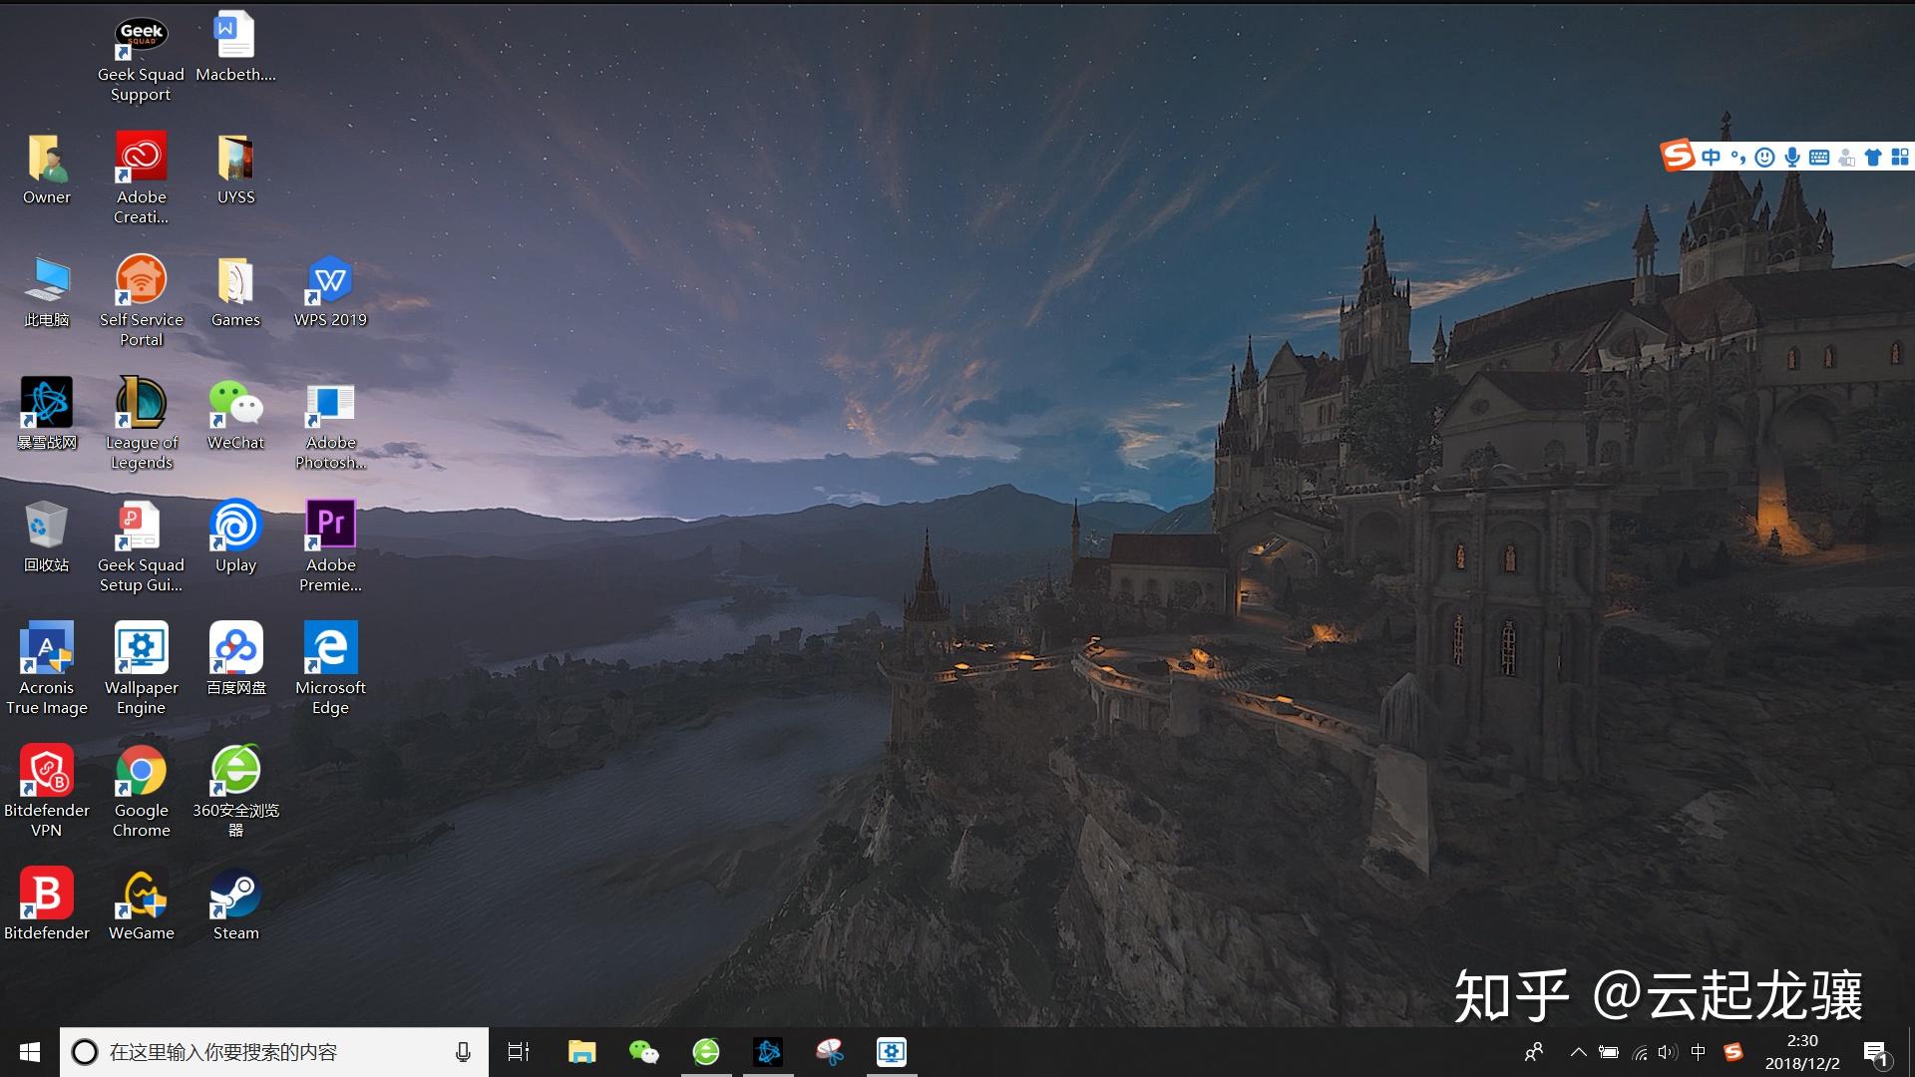Viewport: 1915px width, 1077px height.
Task: Open the Wi-Fi network tray icon
Action: coord(1639,1052)
